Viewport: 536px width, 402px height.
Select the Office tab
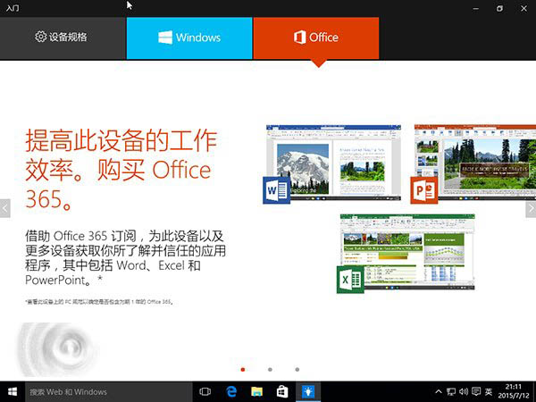[x=316, y=38]
